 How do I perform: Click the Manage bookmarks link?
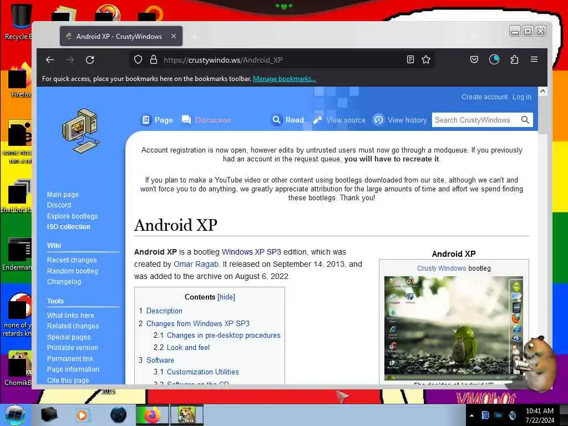click(x=285, y=79)
